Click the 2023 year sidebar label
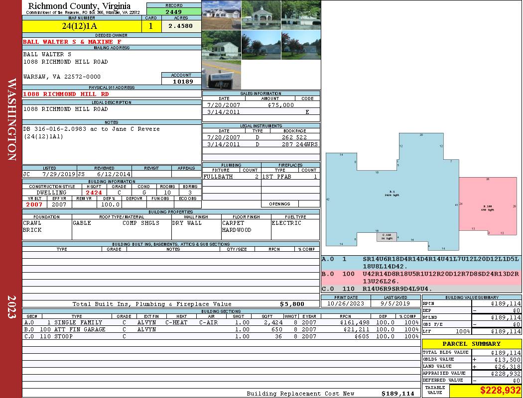Viewport: 523px width, 398px height. (11, 307)
